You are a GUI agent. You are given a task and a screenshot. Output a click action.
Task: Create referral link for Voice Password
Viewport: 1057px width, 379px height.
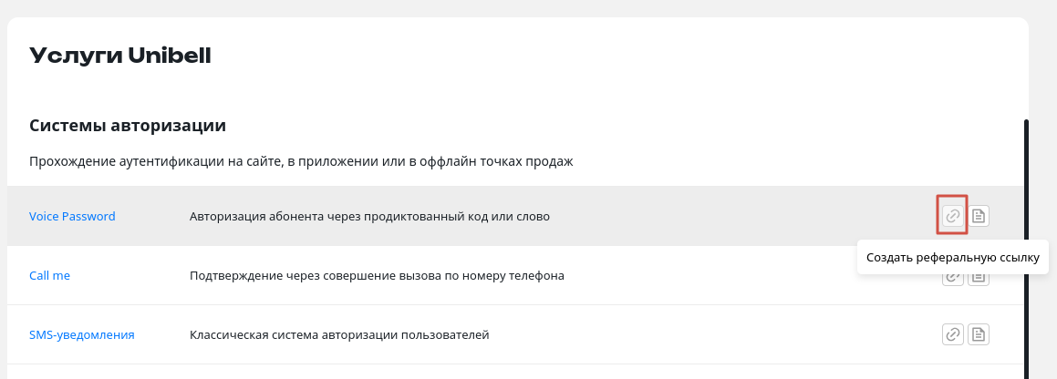[952, 216]
